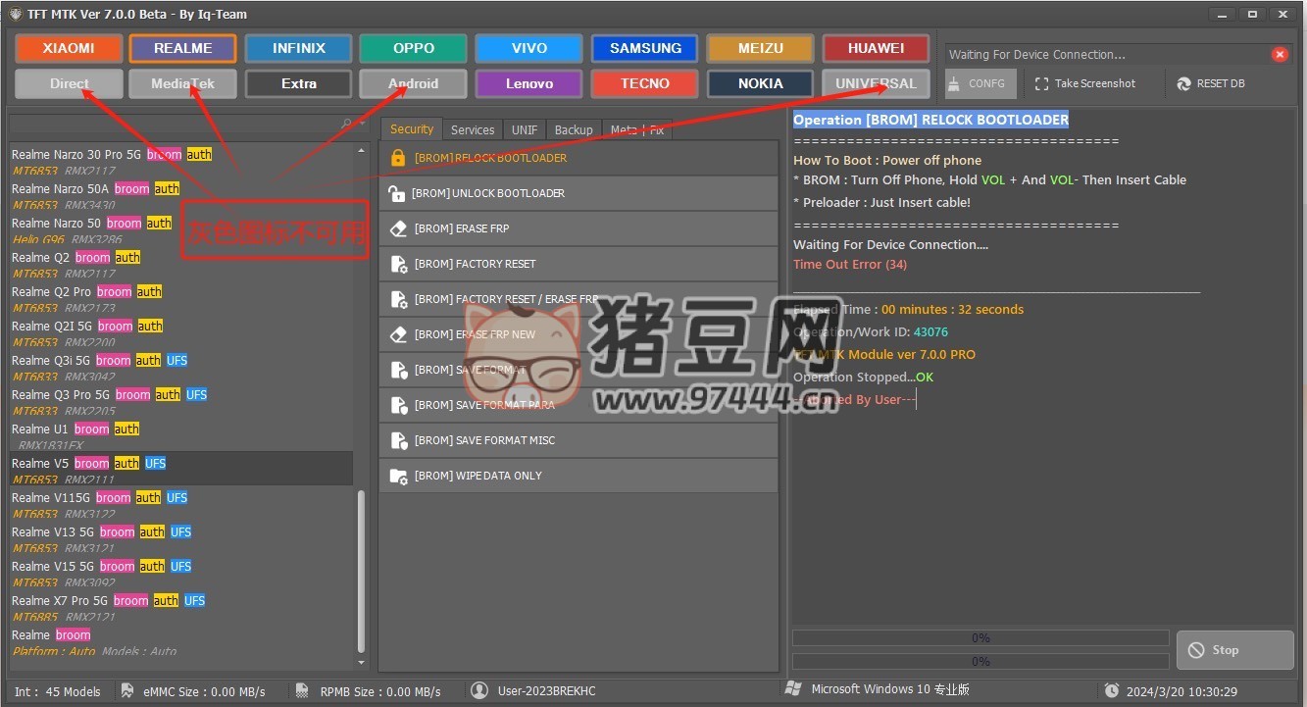Click the BROM Wipe Data Only folder icon
This screenshot has height=707, width=1307.
(x=397, y=476)
